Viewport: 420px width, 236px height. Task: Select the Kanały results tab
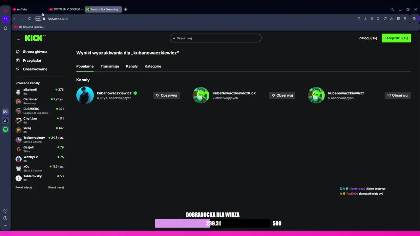click(x=132, y=66)
